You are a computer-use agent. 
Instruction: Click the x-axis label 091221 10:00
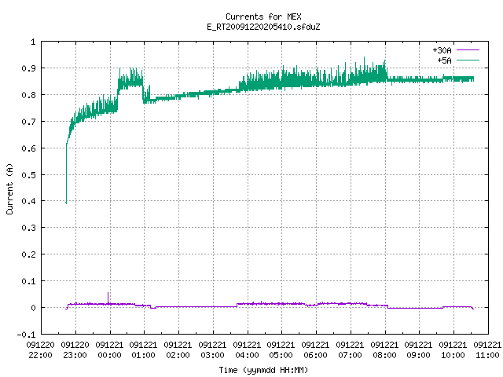tap(453, 350)
